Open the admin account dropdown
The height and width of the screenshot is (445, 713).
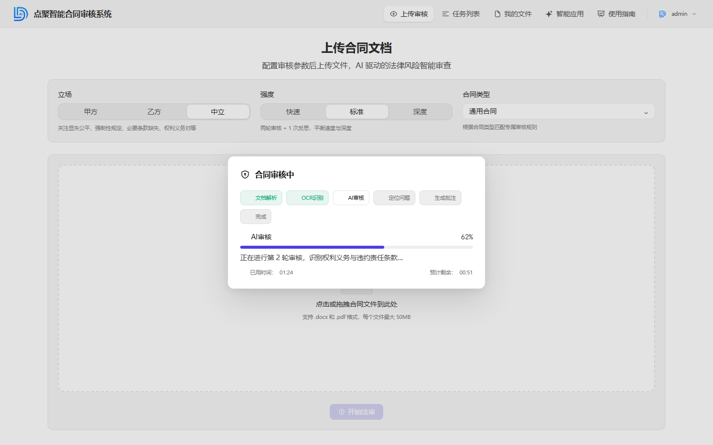coord(678,14)
